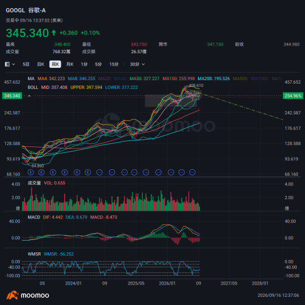Screen dimensions: 305x305
Task: Toggle the dimmed MA20 line on
Action: click(105, 78)
